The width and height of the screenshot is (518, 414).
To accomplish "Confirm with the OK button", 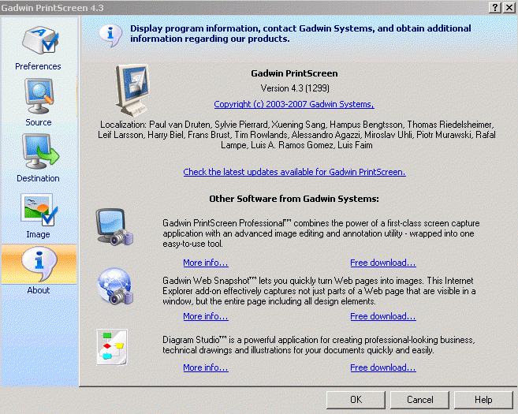I will (356, 400).
